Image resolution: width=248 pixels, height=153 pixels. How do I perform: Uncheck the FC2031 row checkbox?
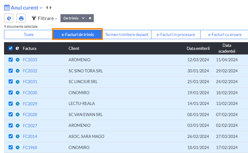(x=10, y=82)
